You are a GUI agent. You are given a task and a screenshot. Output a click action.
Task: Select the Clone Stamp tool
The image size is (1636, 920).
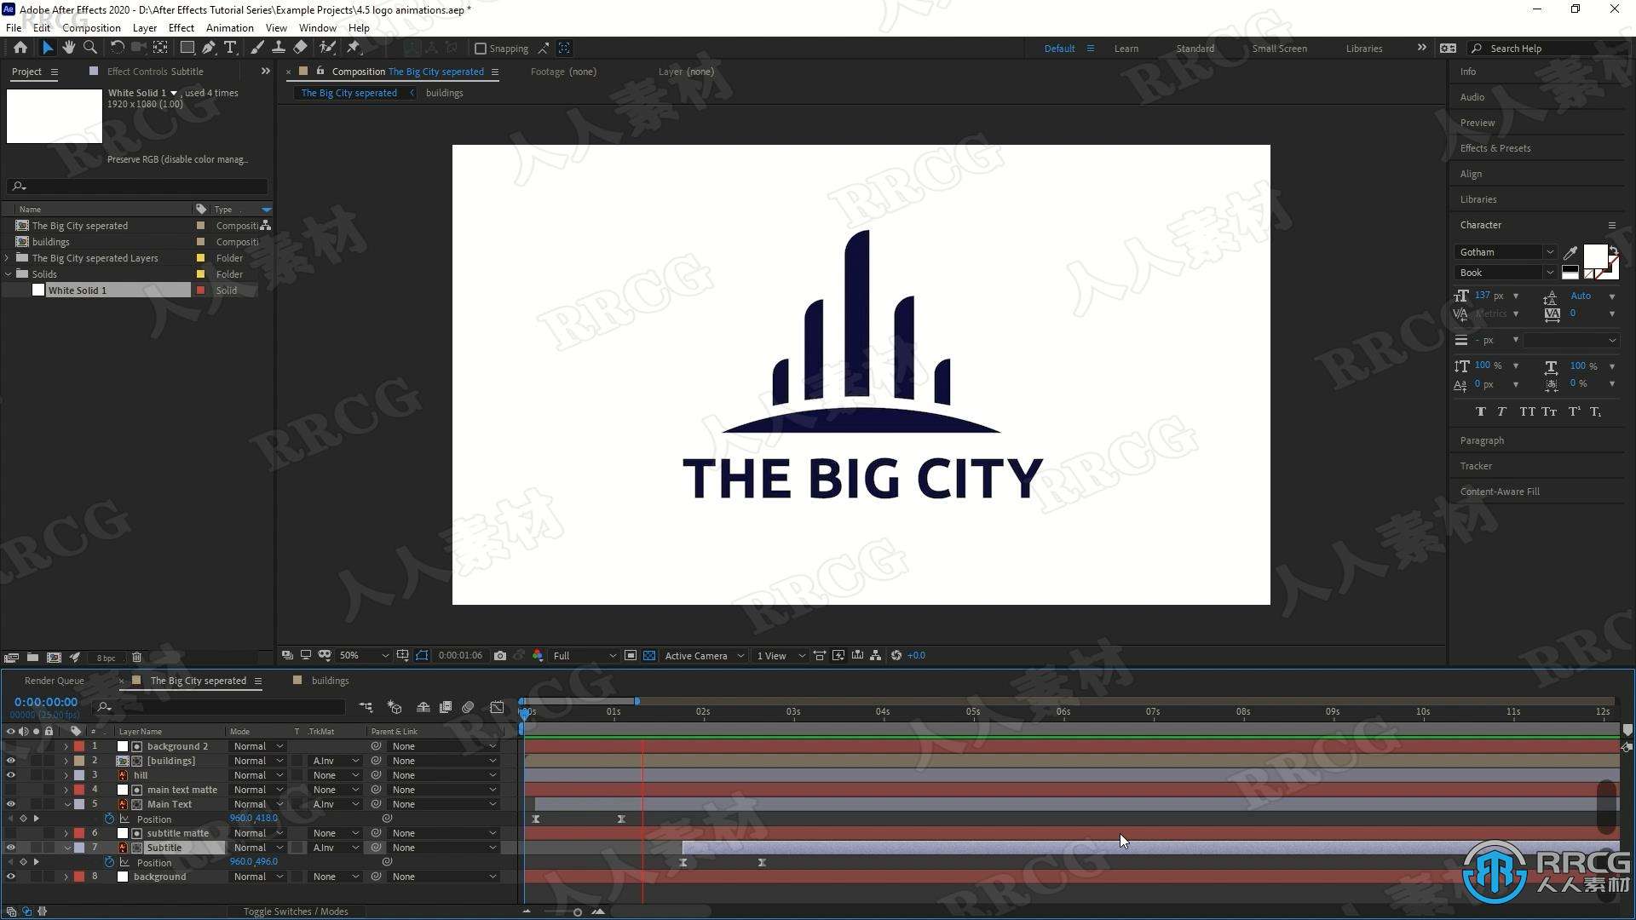tap(279, 48)
